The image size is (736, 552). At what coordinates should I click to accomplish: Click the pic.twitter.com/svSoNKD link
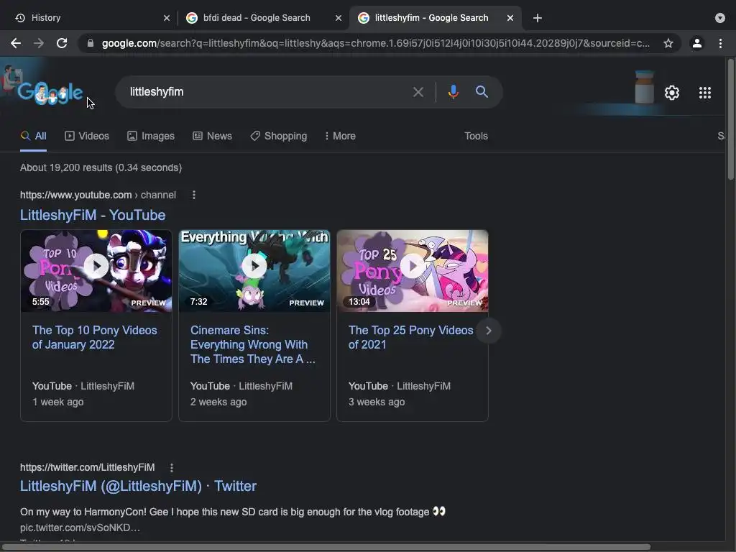point(80,528)
